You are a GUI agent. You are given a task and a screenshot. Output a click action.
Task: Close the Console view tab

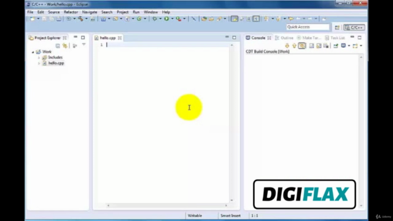269,38
